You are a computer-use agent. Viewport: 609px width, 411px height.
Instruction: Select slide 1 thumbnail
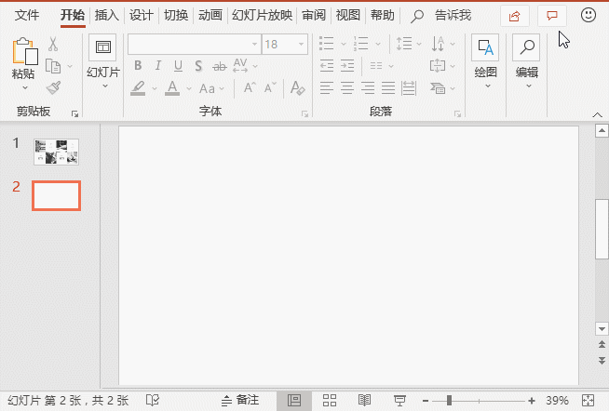pos(56,152)
